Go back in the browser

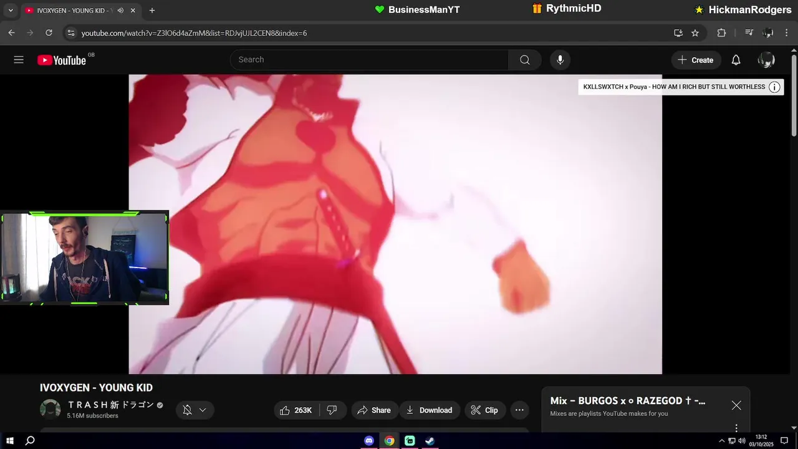11,32
